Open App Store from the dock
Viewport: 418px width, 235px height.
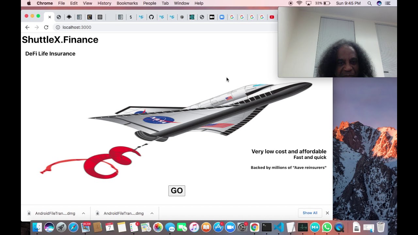coord(218,227)
